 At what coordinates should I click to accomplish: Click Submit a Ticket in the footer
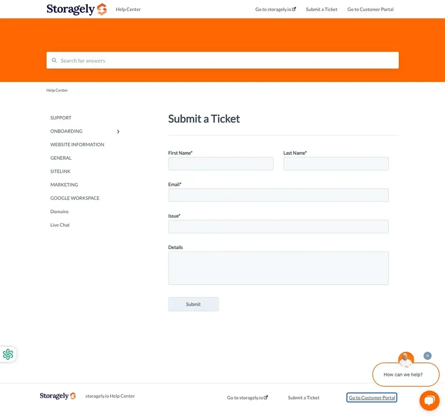click(x=304, y=398)
